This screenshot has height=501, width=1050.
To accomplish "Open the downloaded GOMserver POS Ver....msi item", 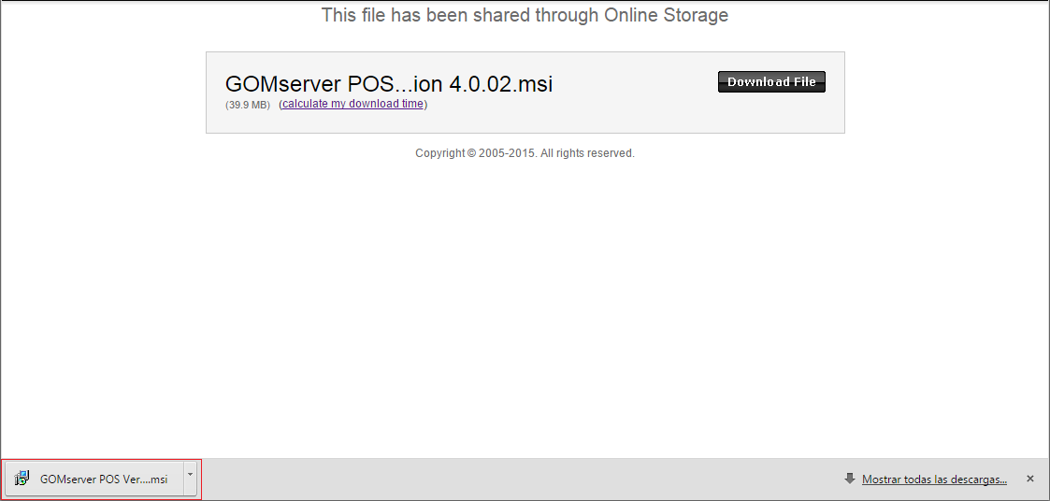I will (x=94, y=479).
